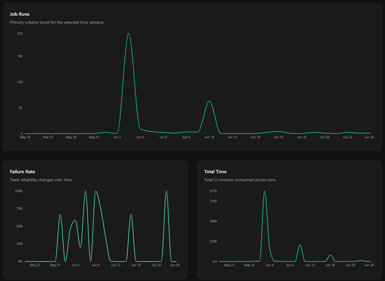
Task: Click the 2500 label in Total Time
Action: point(213,241)
